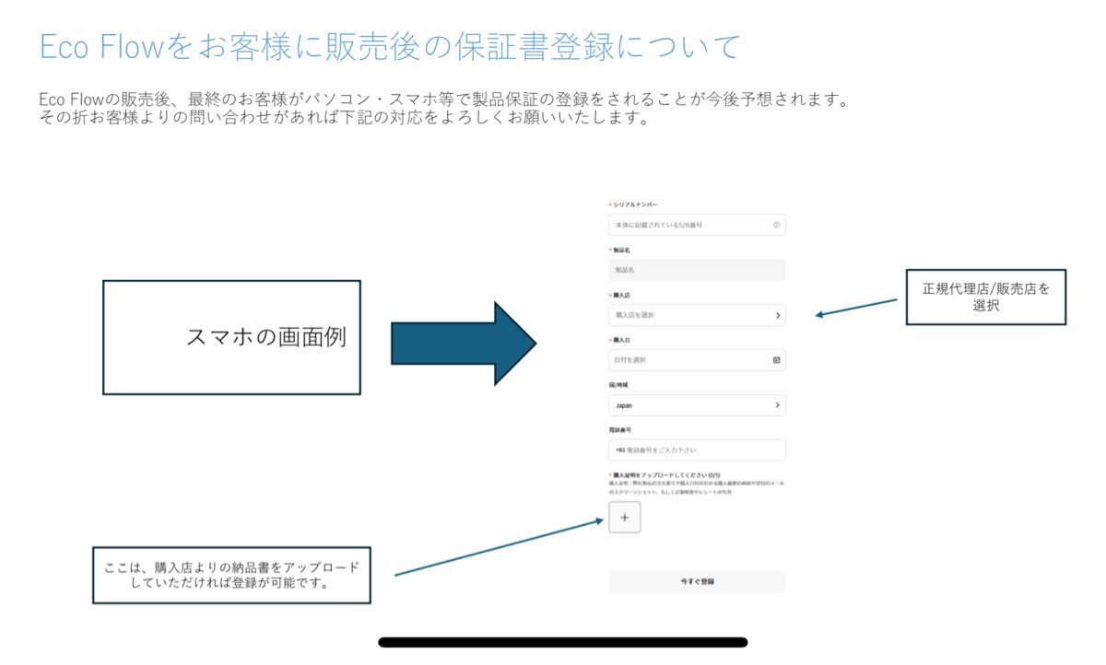Click the slide title about Eco Flow保証書登録
Screen dimensions: 1106x665
[x=390, y=47]
